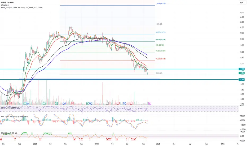Select the Wolumen indicator legend

click(x=5, y=5)
